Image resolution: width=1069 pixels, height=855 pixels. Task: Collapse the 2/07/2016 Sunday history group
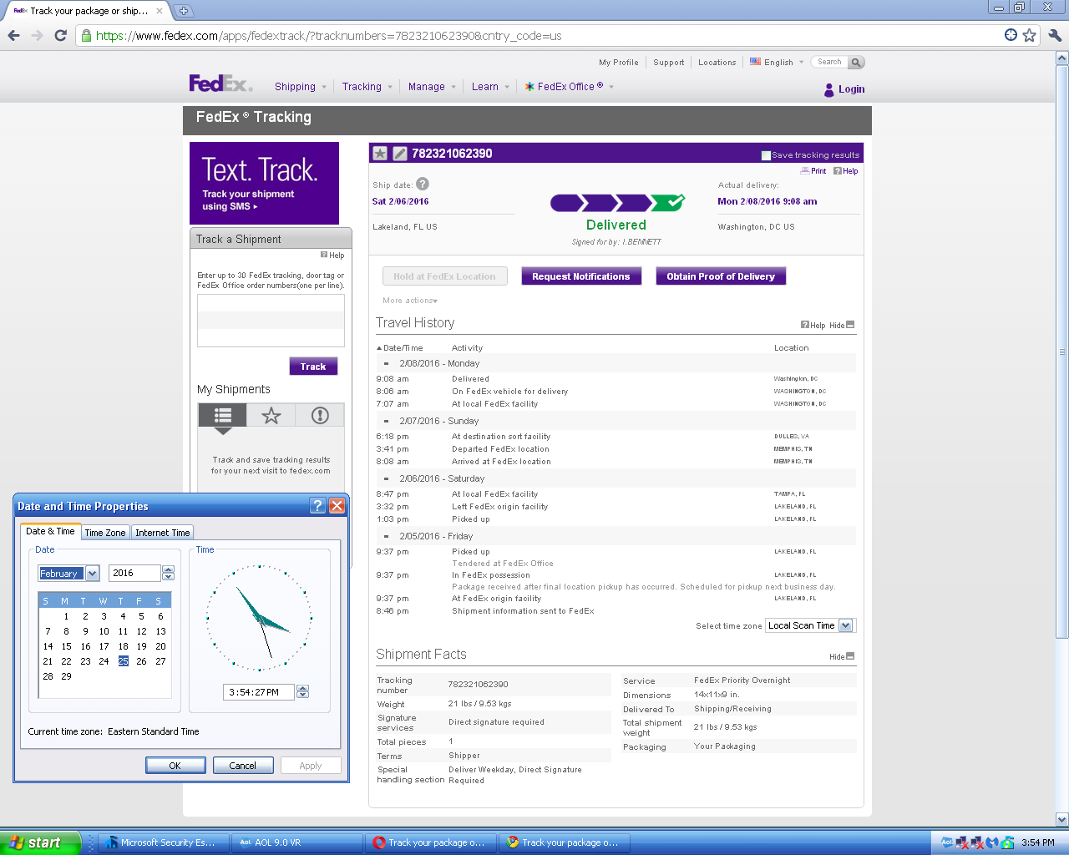386,422
